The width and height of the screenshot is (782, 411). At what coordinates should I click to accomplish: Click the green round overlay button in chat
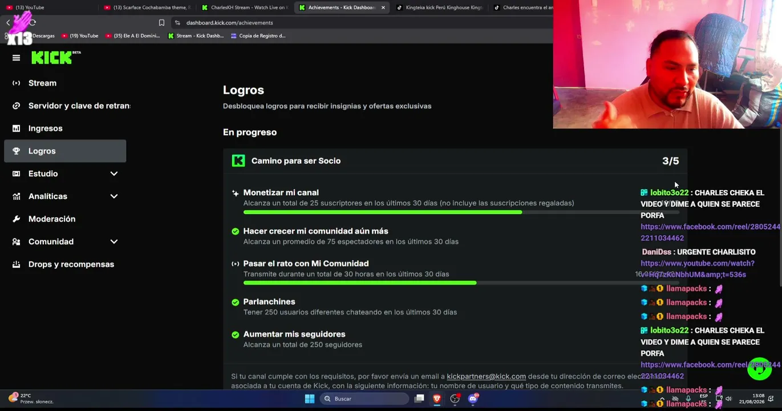click(759, 369)
